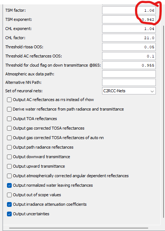Click the TSM exponent input field

[129, 19]
